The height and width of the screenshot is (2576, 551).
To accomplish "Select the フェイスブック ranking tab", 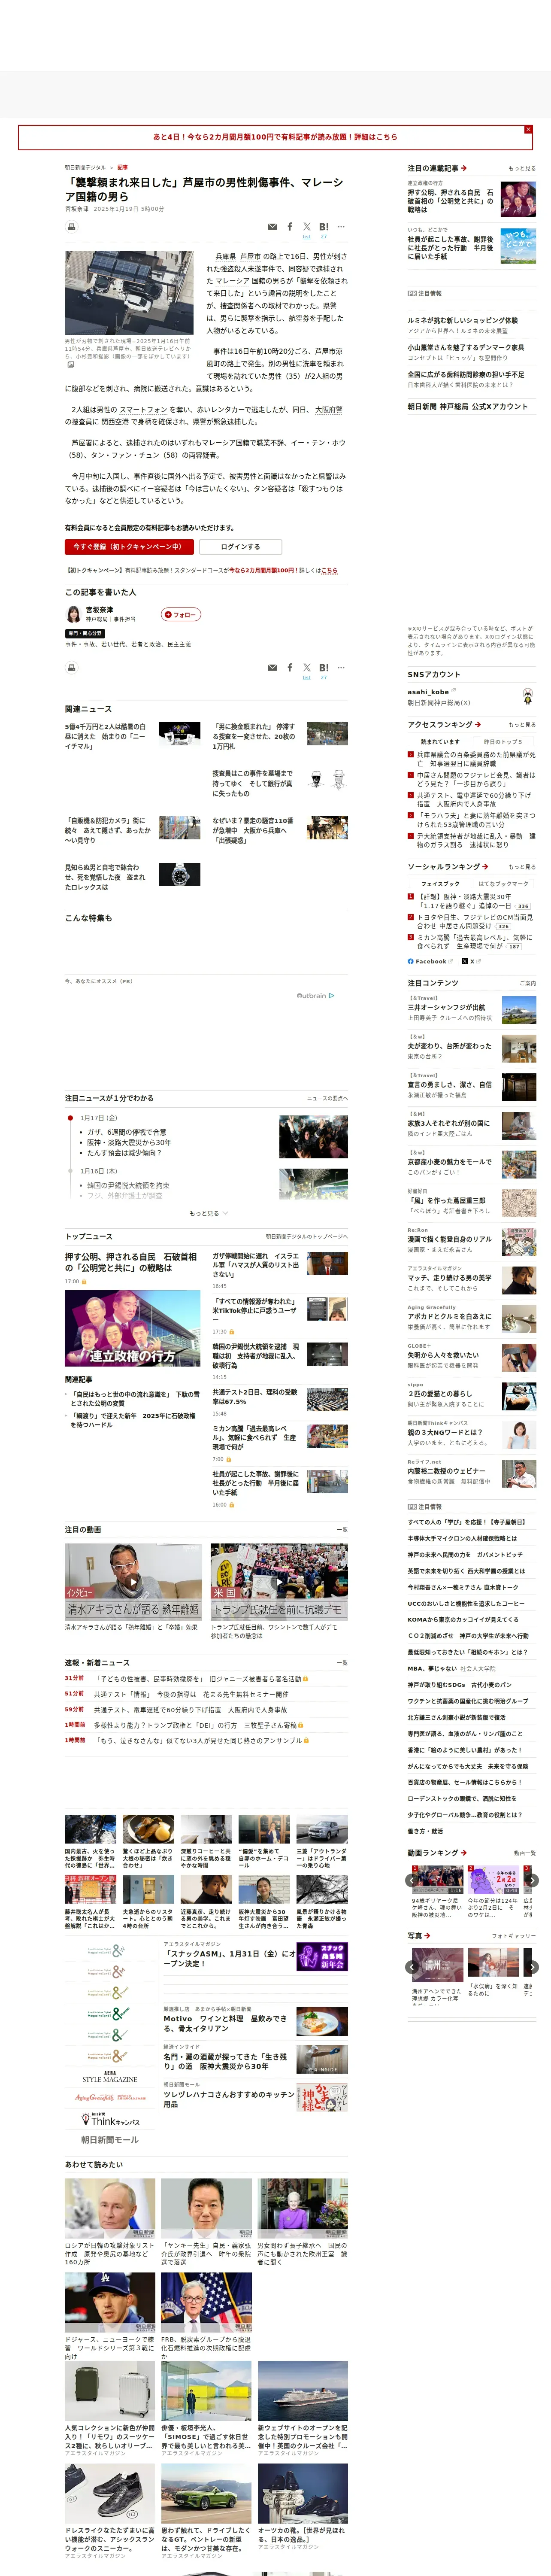I will [x=440, y=884].
